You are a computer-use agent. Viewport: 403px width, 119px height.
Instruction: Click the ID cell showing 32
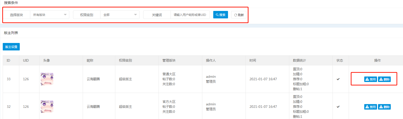coord(8,107)
